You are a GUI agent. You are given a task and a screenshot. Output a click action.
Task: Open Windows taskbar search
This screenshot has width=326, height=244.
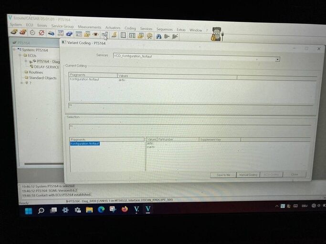pyautogui.click(x=41, y=211)
